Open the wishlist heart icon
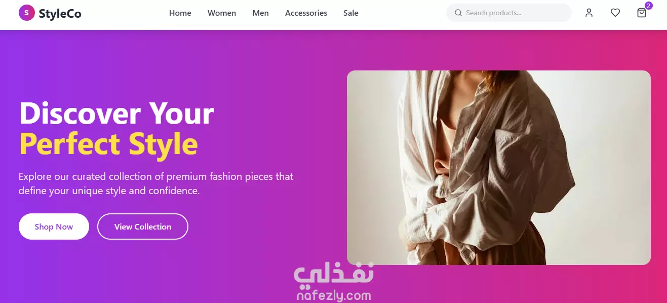667x303 pixels. coord(615,13)
